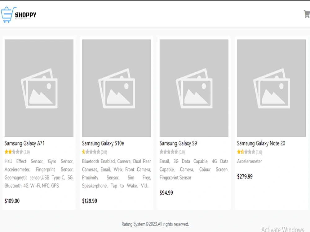This screenshot has height=232, width=310.
Task: Open the Samsung Galaxy Note 20 product image
Action: [x=272, y=88]
